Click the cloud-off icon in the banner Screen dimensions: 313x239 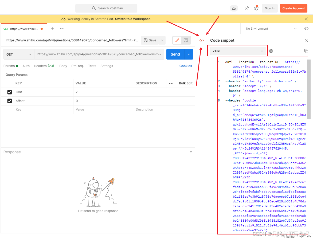tap(63, 19)
